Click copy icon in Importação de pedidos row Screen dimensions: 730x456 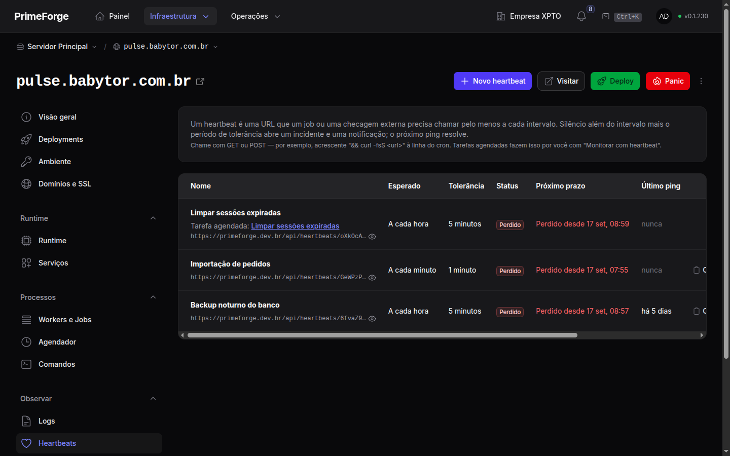(x=697, y=270)
